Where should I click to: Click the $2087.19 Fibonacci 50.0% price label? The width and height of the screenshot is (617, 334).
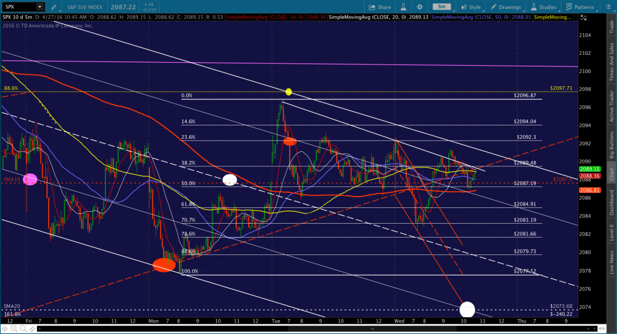tap(525, 183)
